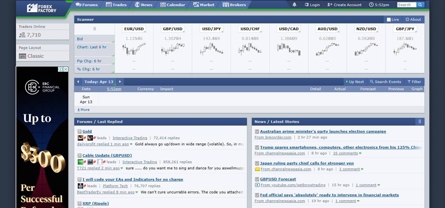Open Cable Update (GBPUSD) thread

(x=107, y=155)
